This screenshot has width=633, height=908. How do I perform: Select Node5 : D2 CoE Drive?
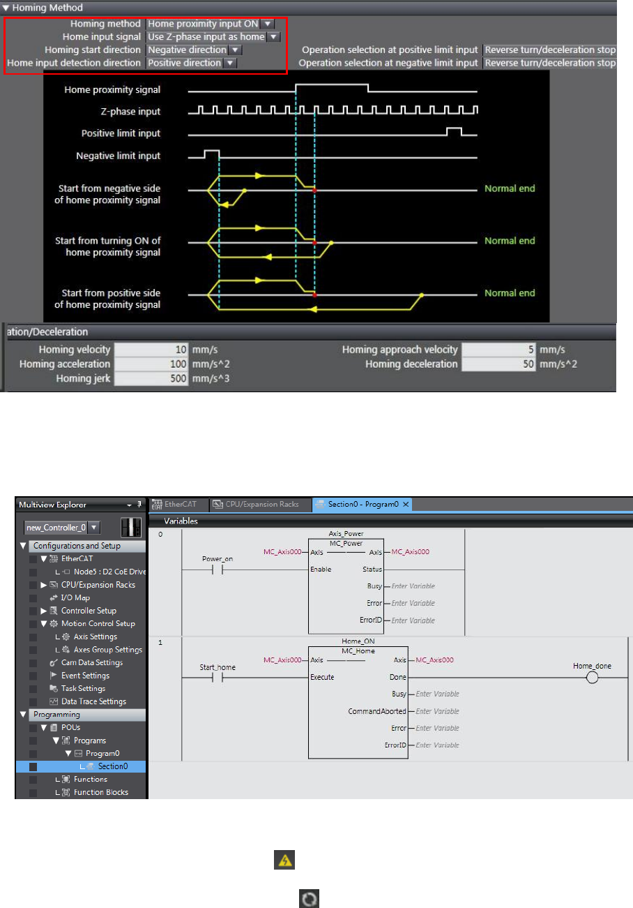[x=109, y=572]
